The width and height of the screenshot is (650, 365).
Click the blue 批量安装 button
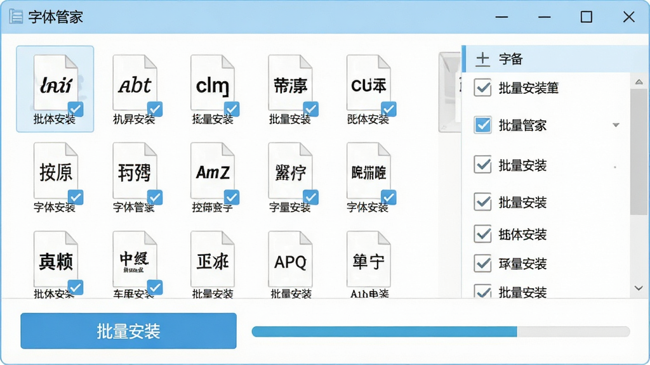(x=128, y=331)
